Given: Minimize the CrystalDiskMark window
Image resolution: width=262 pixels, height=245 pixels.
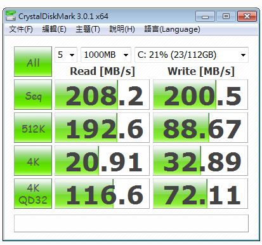Looking at the screenshot, I should point(205,17).
